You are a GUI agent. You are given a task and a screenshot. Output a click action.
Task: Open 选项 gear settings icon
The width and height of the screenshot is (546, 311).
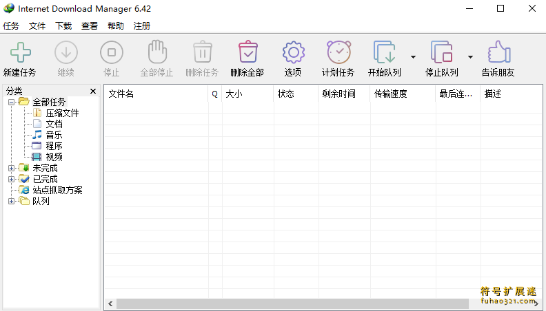[x=293, y=52]
